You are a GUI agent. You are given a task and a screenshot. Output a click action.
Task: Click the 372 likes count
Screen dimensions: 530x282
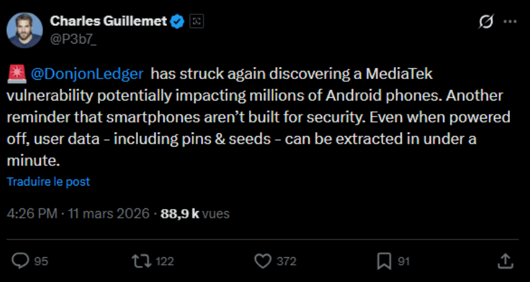tap(286, 261)
